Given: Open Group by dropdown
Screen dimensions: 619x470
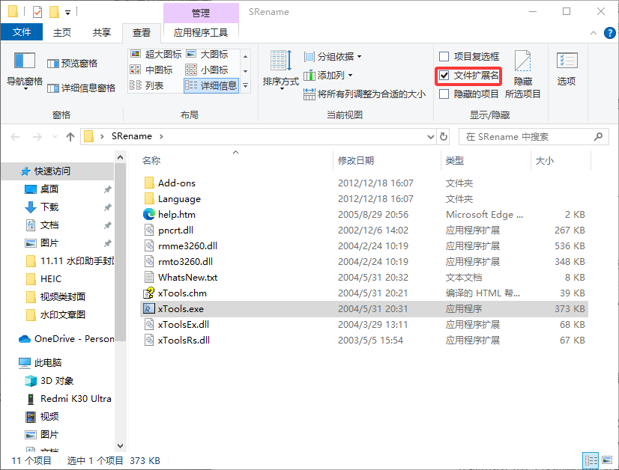Looking at the screenshot, I should coord(333,56).
